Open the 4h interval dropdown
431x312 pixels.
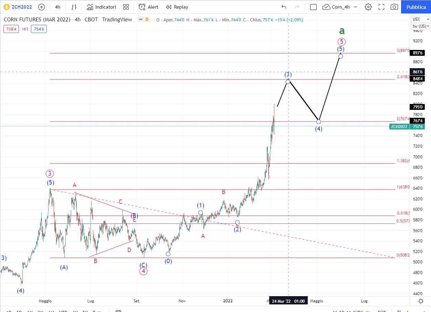pyautogui.click(x=57, y=7)
